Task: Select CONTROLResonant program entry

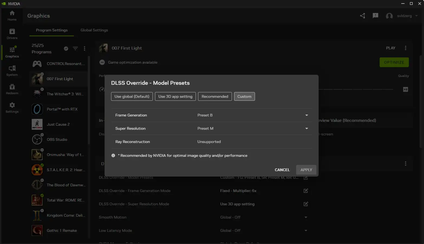Action: pyautogui.click(x=59, y=64)
